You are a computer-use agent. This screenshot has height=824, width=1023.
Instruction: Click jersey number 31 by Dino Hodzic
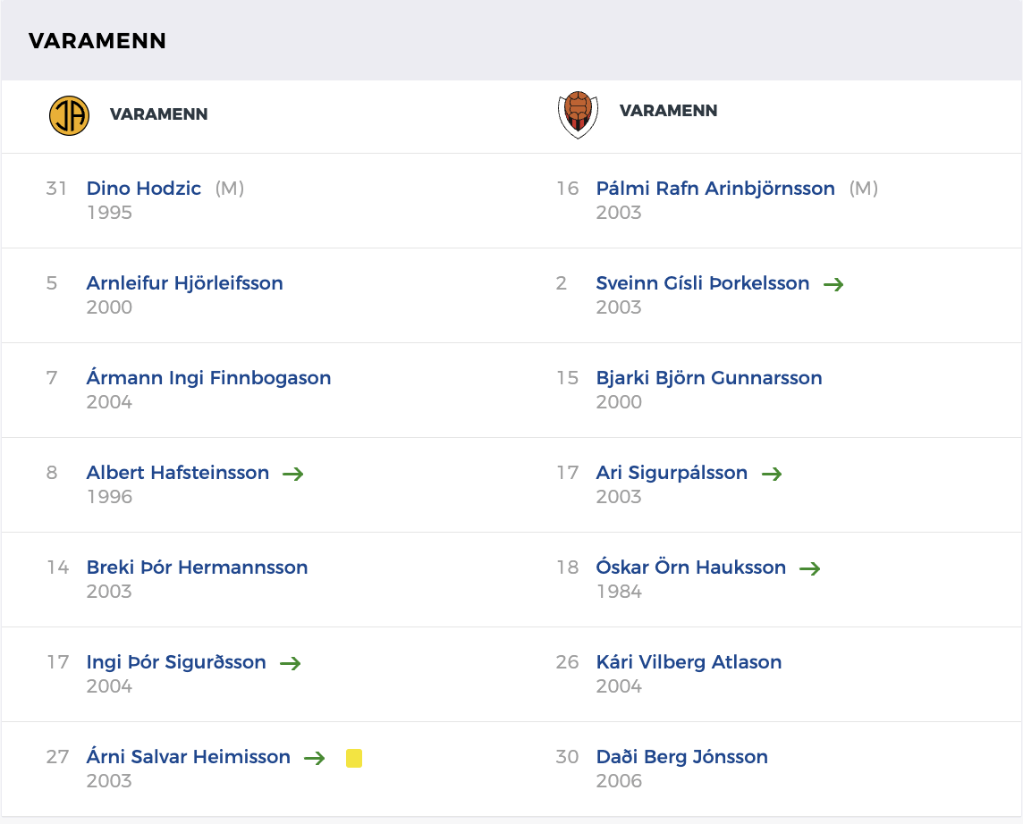click(x=57, y=189)
